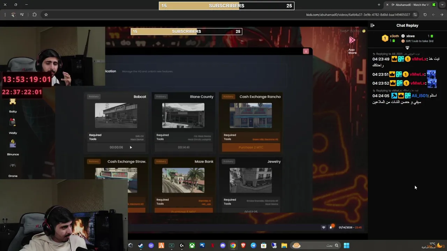The height and width of the screenshot is (251, 447).
Task: Open File Explorer from the taskbar
Action: pyautogui.click(x=284, y=245)
